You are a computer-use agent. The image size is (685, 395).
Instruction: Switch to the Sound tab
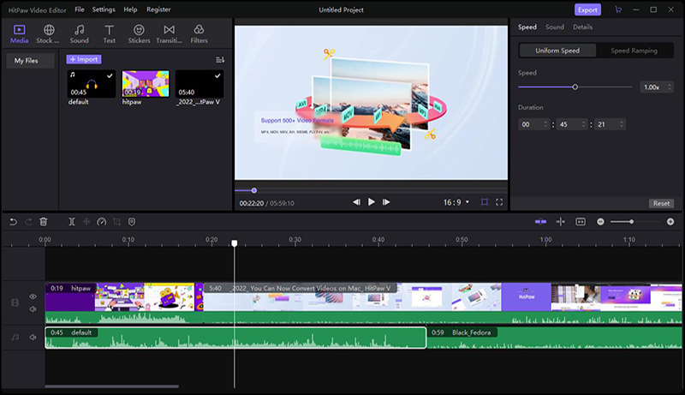[554, 27]
